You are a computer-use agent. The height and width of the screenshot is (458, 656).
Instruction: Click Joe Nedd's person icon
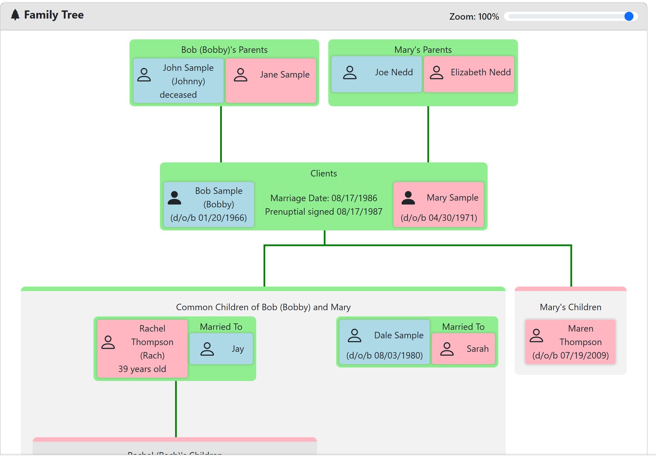click(350, 72)
